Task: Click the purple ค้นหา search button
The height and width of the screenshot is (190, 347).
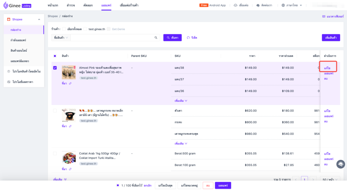Action: point(172,38)
